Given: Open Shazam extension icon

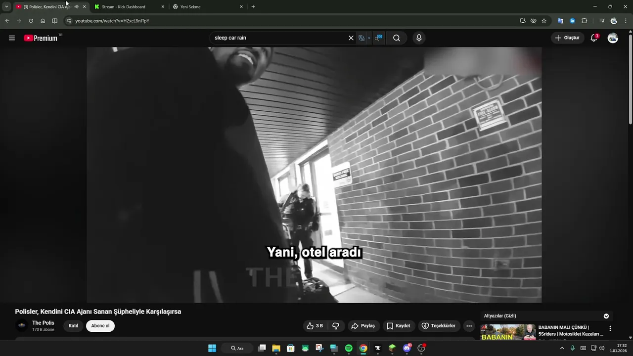Looking at the screenshot, I should tap(572, 21).
